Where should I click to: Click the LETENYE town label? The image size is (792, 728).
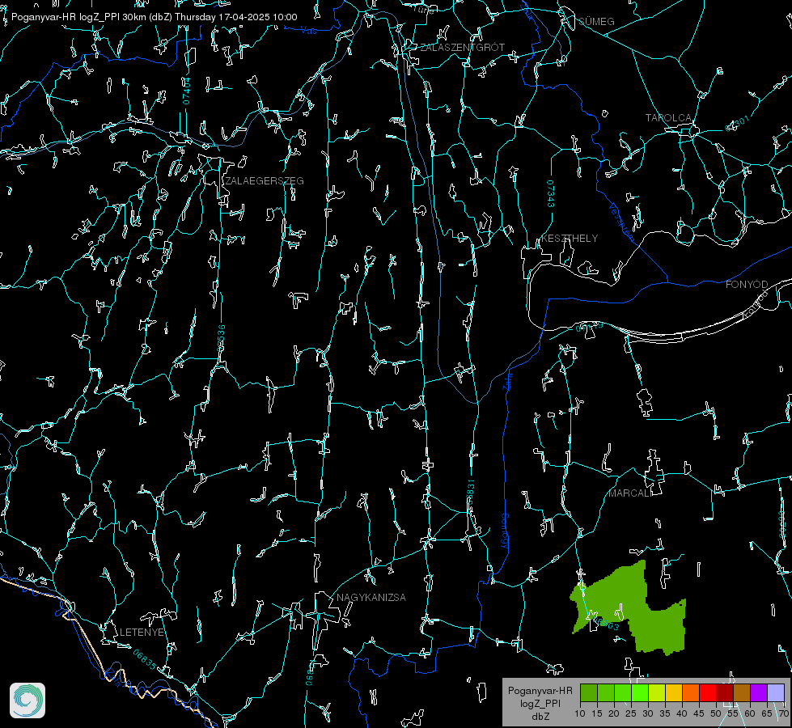tap(142, 633)
